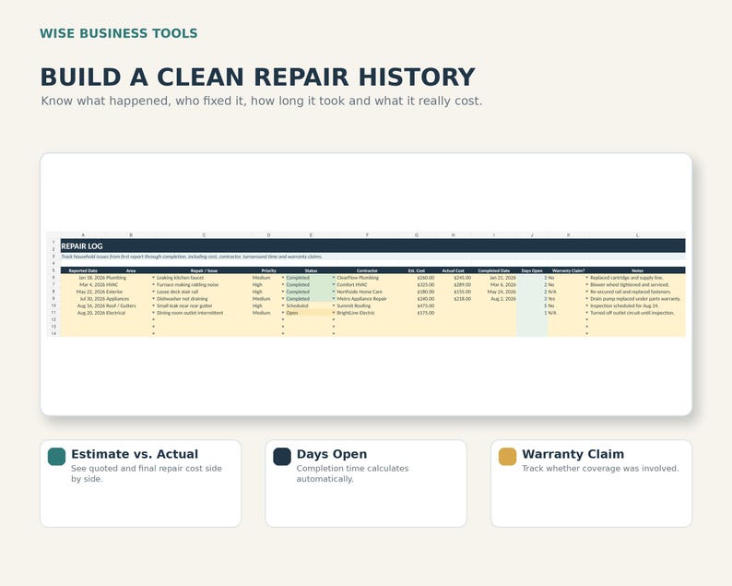Open the Warranty Claim dropdown arrow in the Yes row
Image resolution: width=732 pixels, height=586 pixels.
(x=587, y=299)
